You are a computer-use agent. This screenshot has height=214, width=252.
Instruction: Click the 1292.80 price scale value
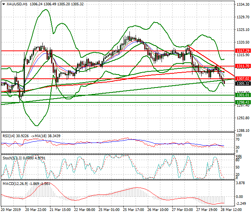coord(243,118)
